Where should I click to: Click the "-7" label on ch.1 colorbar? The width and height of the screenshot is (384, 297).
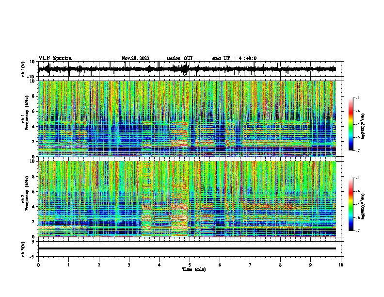[357, 150]
